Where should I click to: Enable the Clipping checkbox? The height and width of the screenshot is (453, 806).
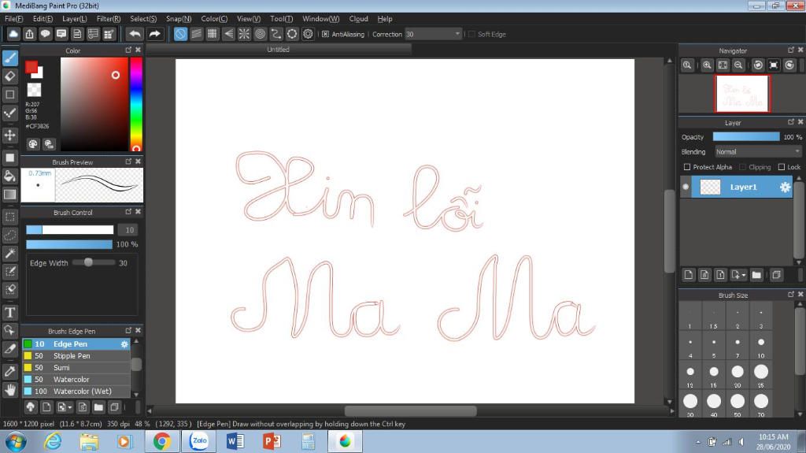pos(742,167)
